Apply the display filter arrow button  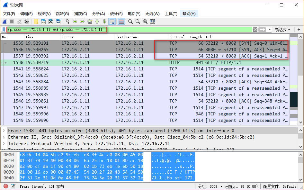pos(262,30)
